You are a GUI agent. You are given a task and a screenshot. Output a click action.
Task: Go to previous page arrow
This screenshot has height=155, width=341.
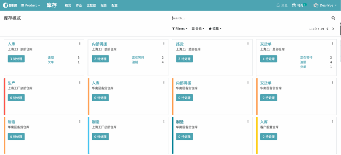327,29
